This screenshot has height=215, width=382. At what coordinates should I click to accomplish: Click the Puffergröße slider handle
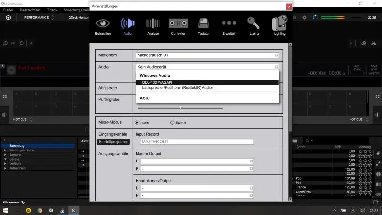[180, 108]
